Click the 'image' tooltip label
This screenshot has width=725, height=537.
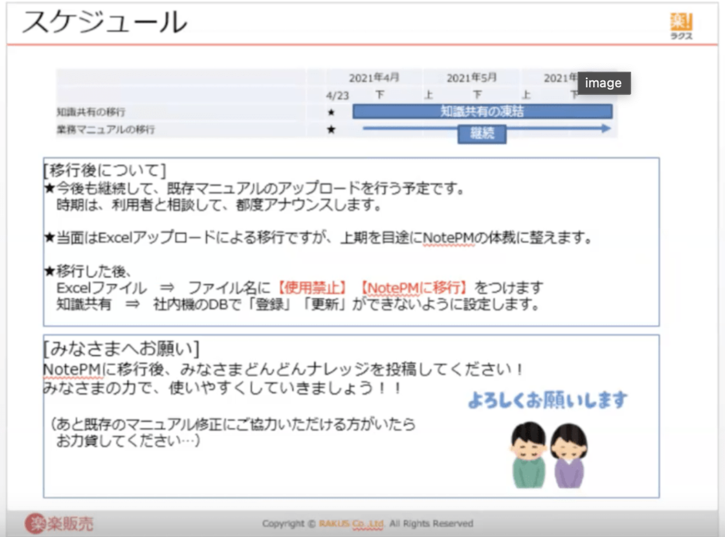pos(603,83)
